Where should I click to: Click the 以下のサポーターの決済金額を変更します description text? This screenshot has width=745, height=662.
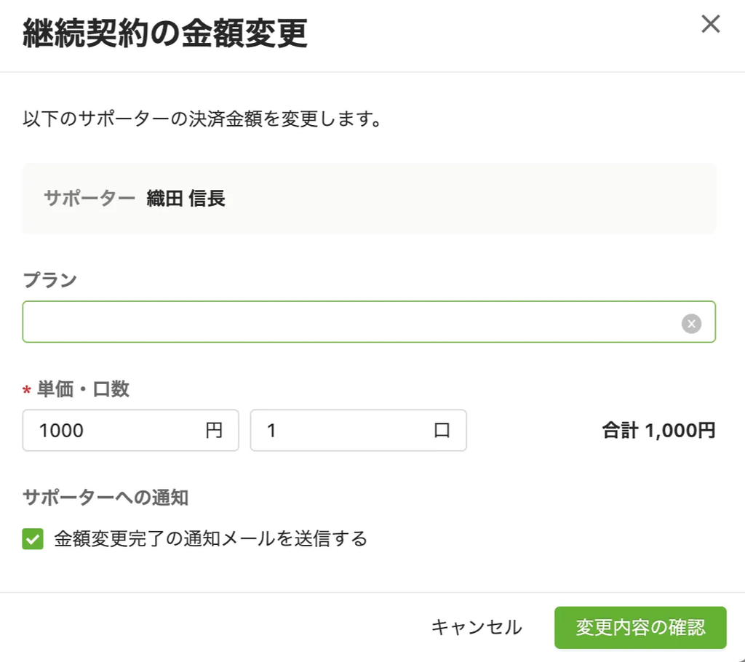point(202,119)
